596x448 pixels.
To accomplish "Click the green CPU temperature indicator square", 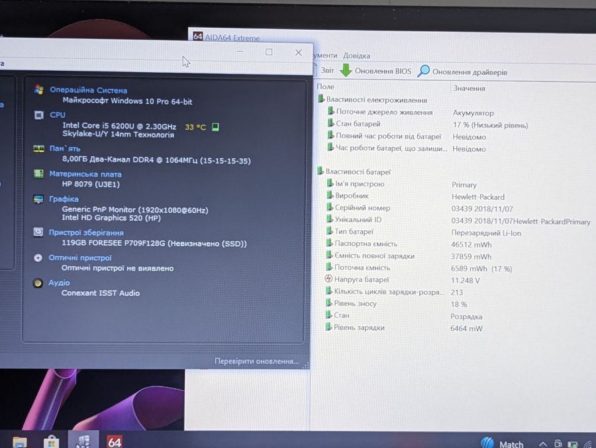I will pos(215,126).
